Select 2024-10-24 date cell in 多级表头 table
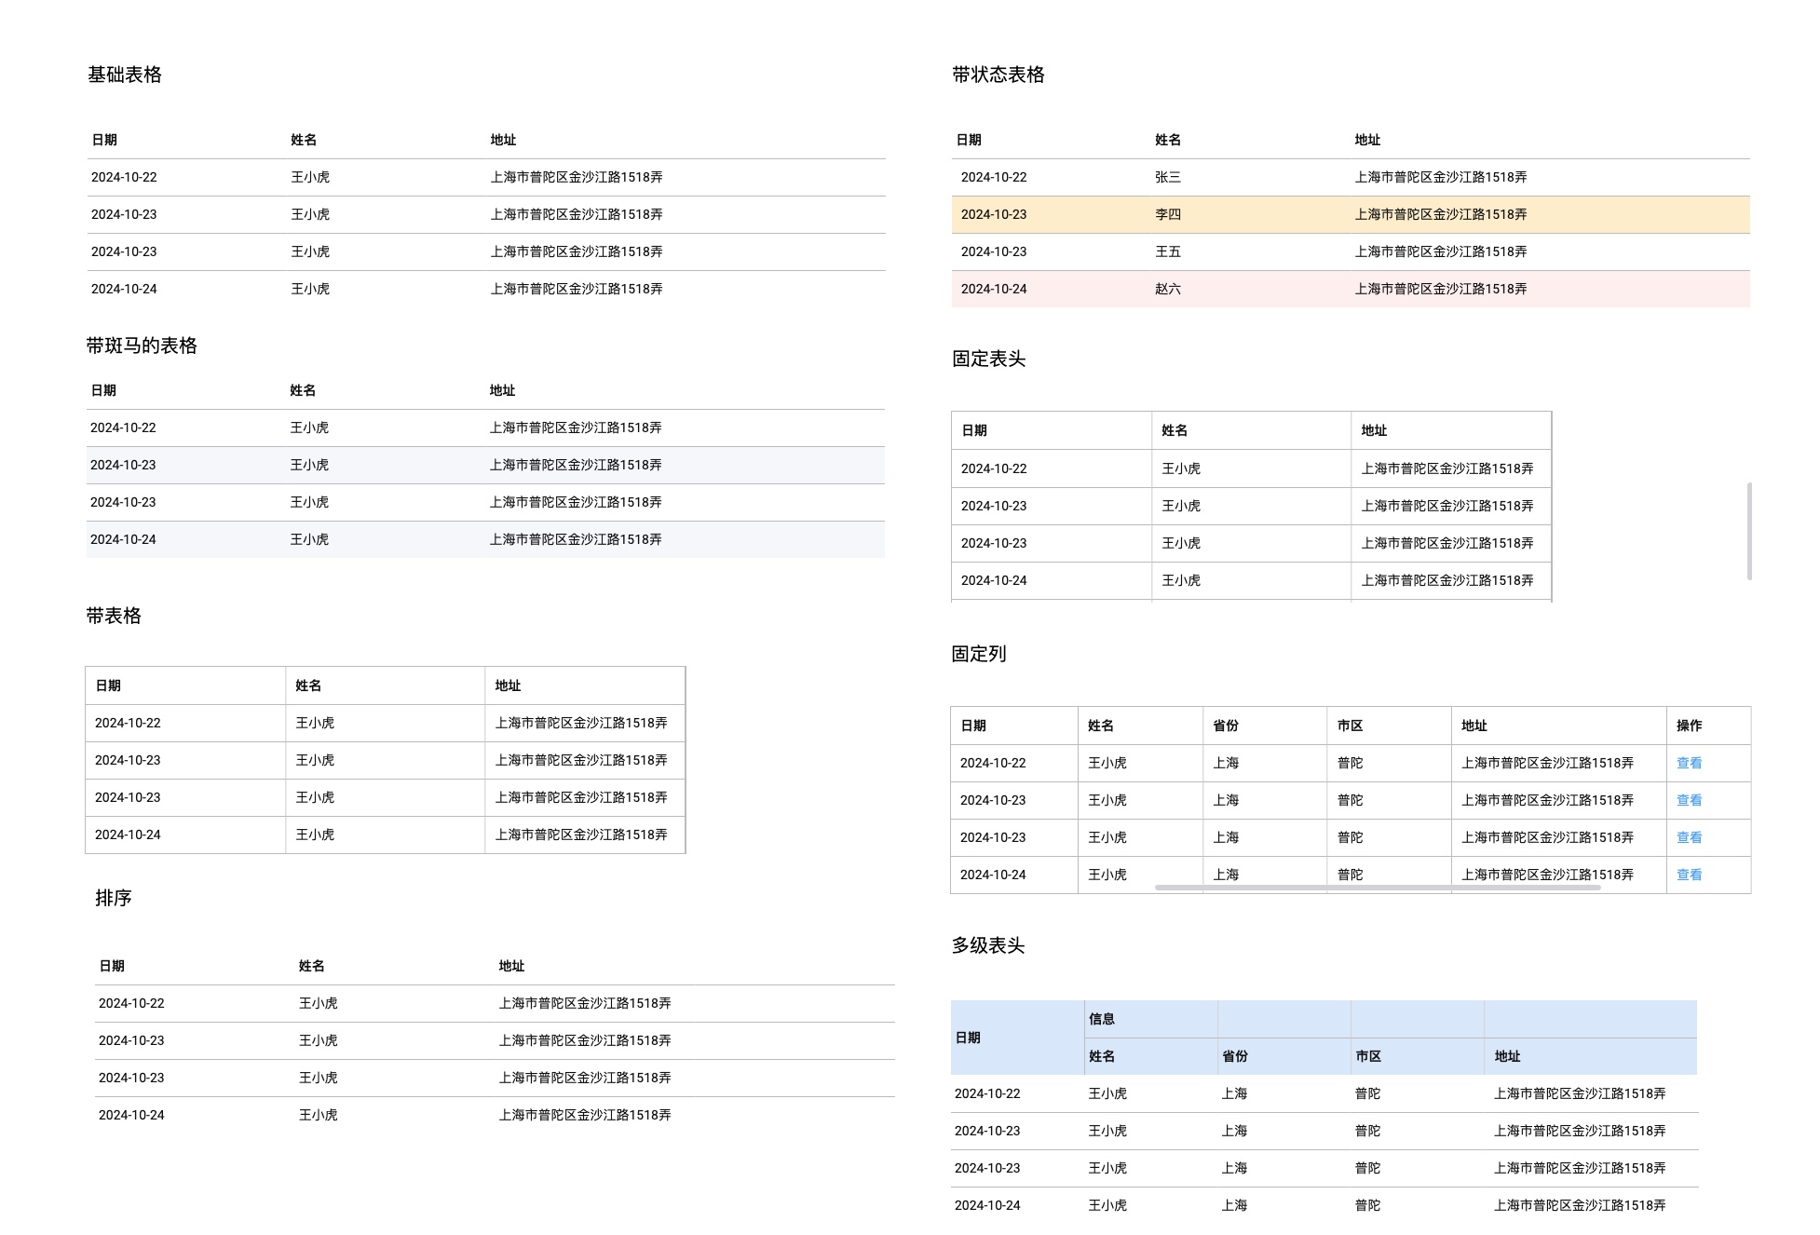This screenshot has height=1235, width=1820. [987, 1205]
